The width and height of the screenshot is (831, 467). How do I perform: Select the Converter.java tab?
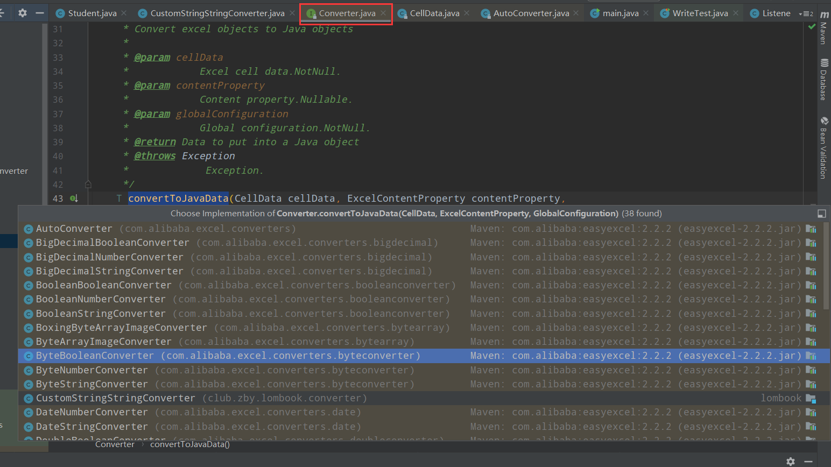pyautogui.click(x=347, y=13)
